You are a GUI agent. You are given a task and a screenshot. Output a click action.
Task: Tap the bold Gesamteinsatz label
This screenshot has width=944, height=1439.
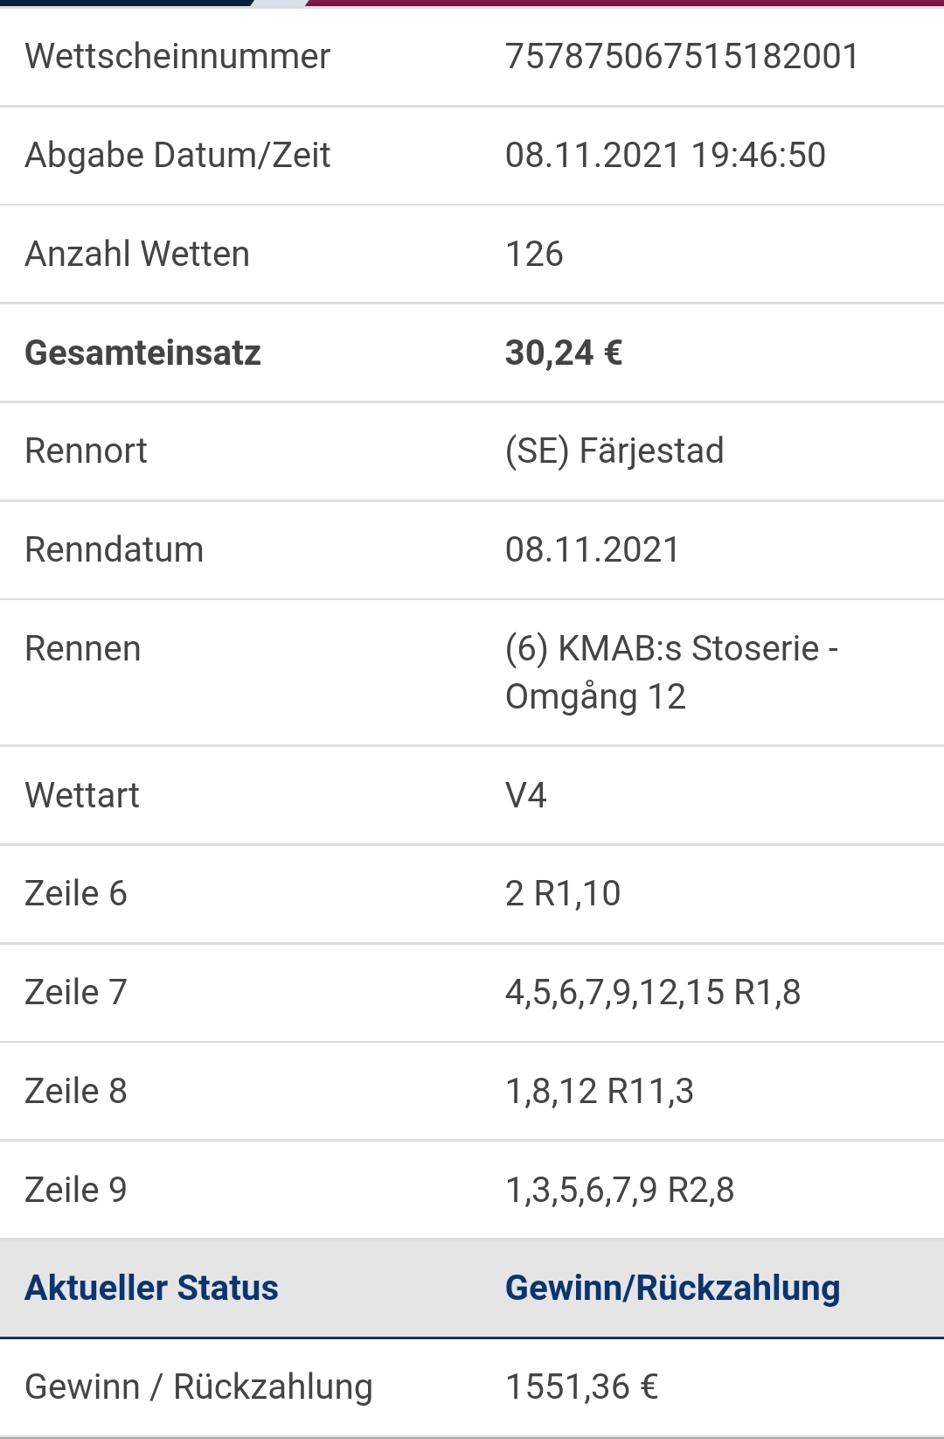143,353
